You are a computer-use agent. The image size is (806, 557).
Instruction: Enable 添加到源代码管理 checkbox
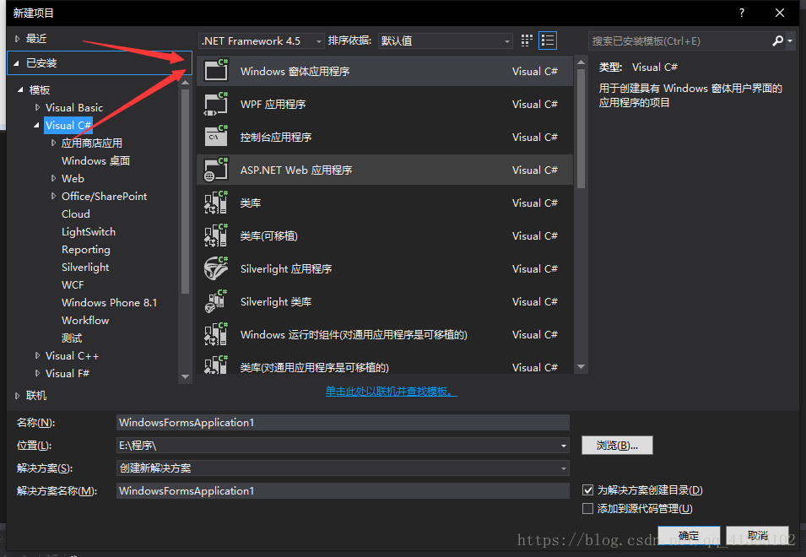click(x=587, y=508)
